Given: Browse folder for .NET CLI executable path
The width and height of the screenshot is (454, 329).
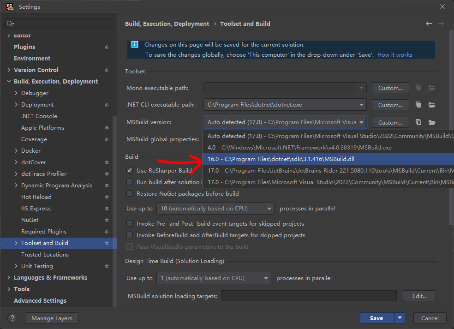Looking at the screenshot, I should pyautogui.click(x=432, y=105).
